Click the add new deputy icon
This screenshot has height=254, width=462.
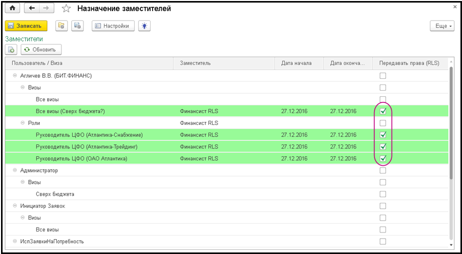click(x=11, y=50)
